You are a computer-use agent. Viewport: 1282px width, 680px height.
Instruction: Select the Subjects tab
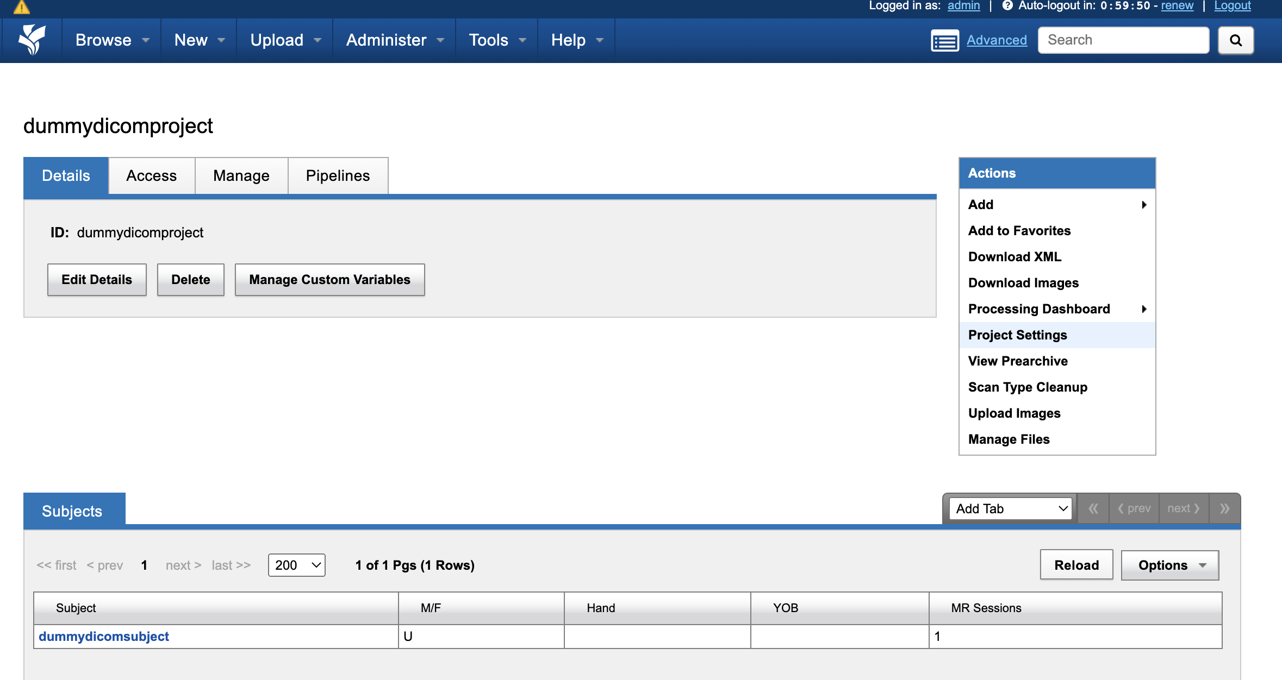(x=74, y=510)
